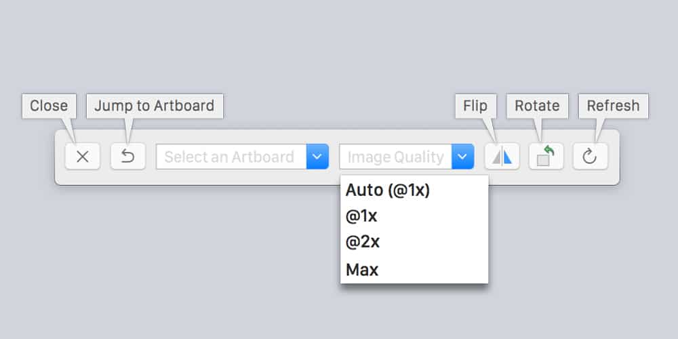Choose Auto (@1x) from the quality menu
Viewport: 678px width, 339px height.
click(388, 191)
